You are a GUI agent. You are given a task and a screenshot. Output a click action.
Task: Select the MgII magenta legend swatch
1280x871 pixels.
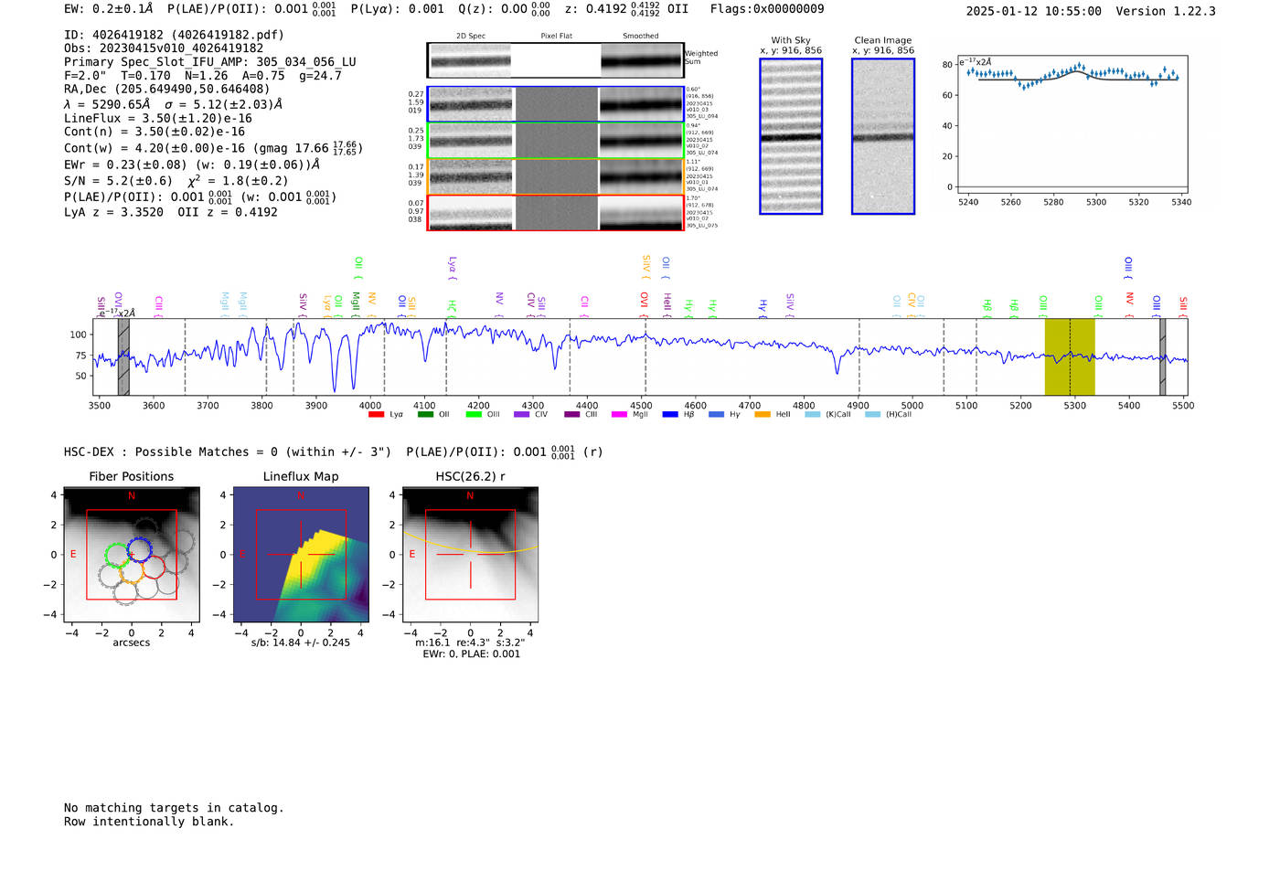(x=619, y=415)
